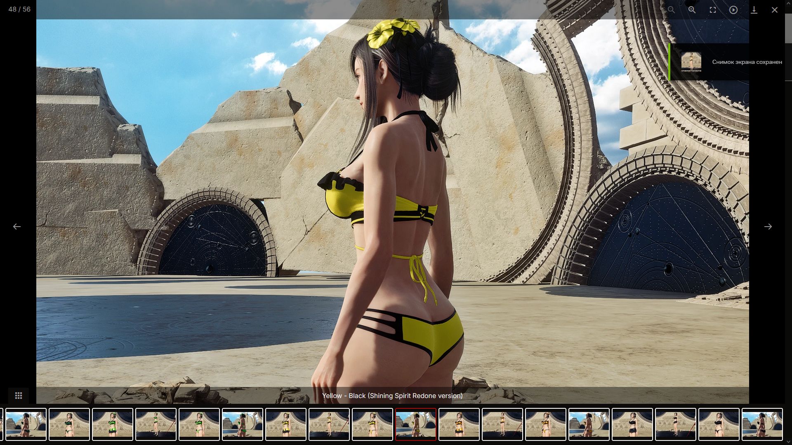Open the last thumbnail at the strip's right end
792x445 pixels.
(762, 424)
